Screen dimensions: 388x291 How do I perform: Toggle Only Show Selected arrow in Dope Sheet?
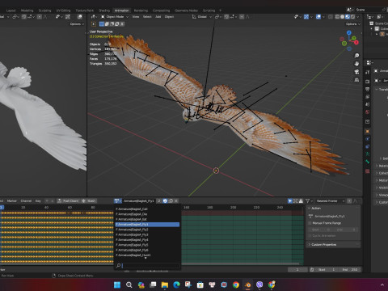coord(290,201)
